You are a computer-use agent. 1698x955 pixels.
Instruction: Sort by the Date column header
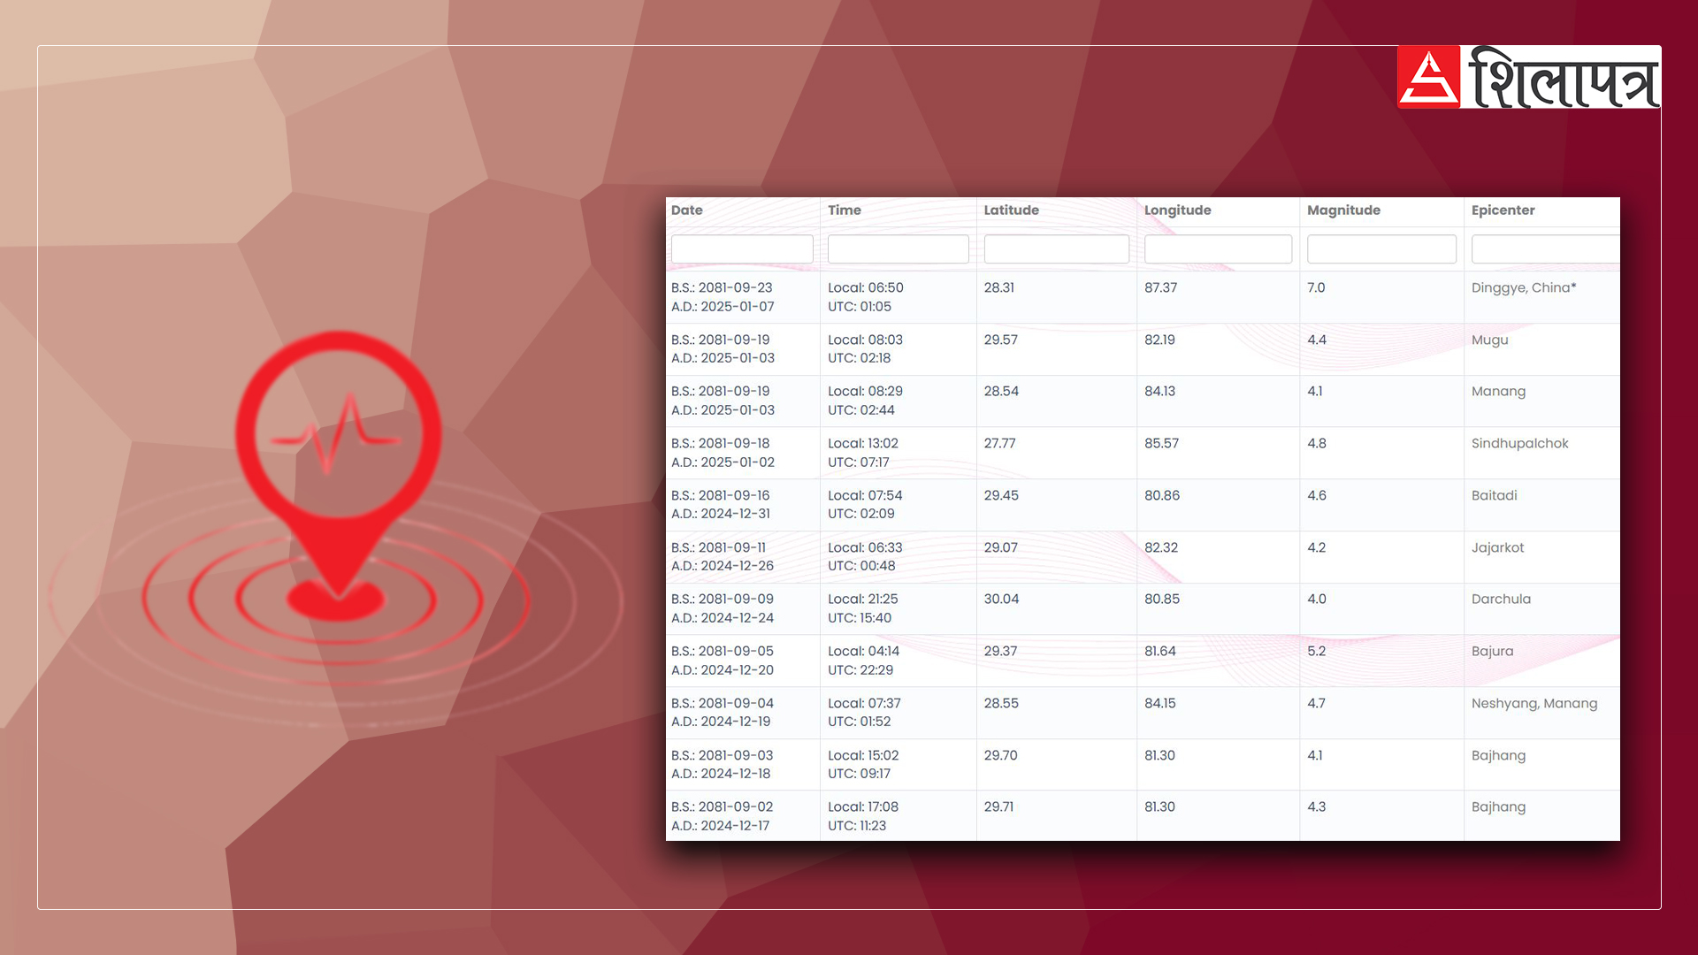click(x=687, y=210)
